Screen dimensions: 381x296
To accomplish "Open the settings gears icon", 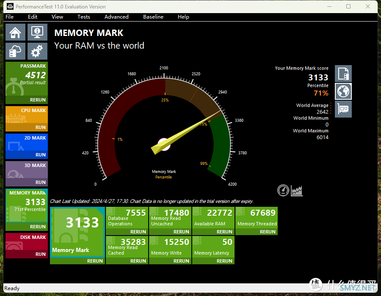I will (x=37, y=51).
